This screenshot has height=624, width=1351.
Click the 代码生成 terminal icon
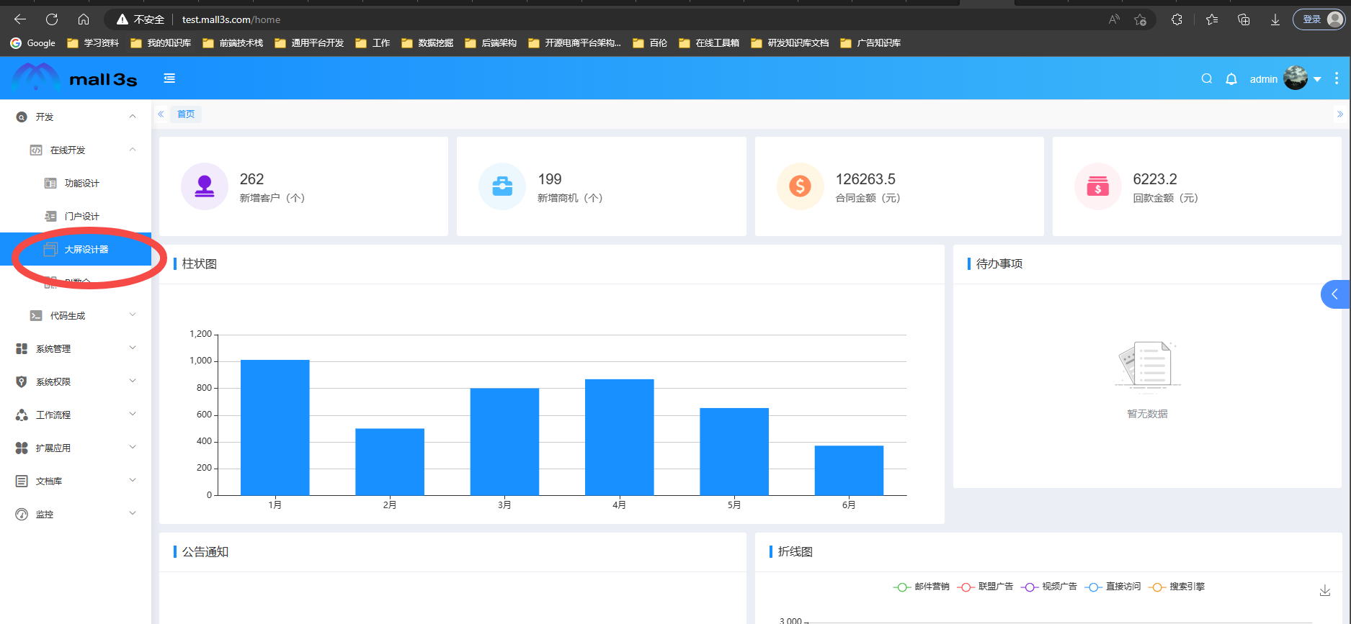click(x=36, y=315)
